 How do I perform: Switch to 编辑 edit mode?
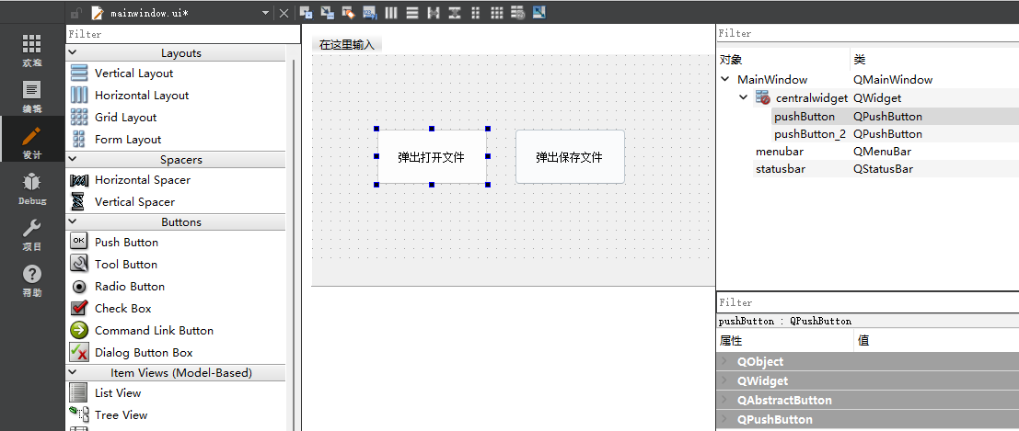coord(32,96)
